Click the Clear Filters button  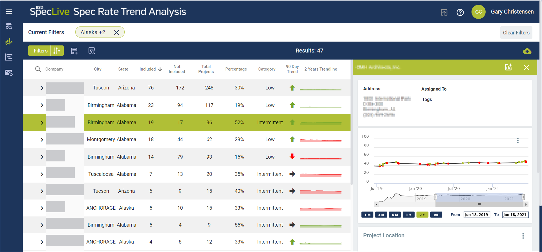(x=516, y=33)
